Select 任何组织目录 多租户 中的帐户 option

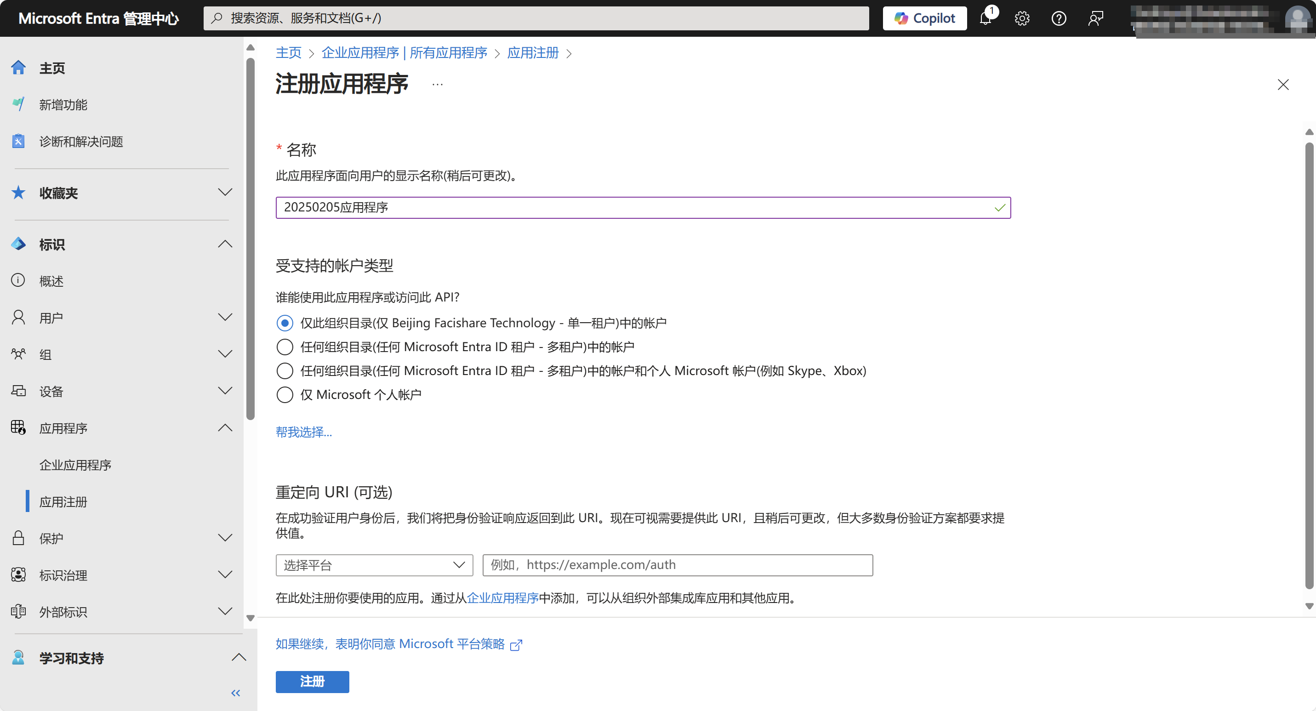pyautogui.click(x=285, y=347)
